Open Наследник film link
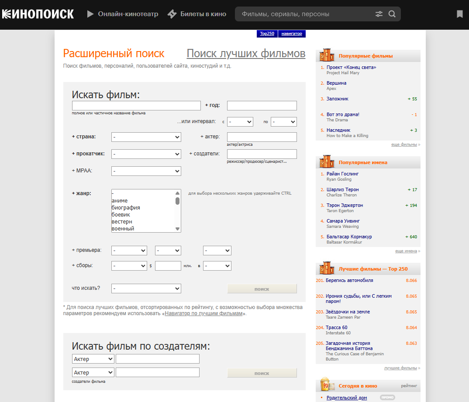 [338, 131]
